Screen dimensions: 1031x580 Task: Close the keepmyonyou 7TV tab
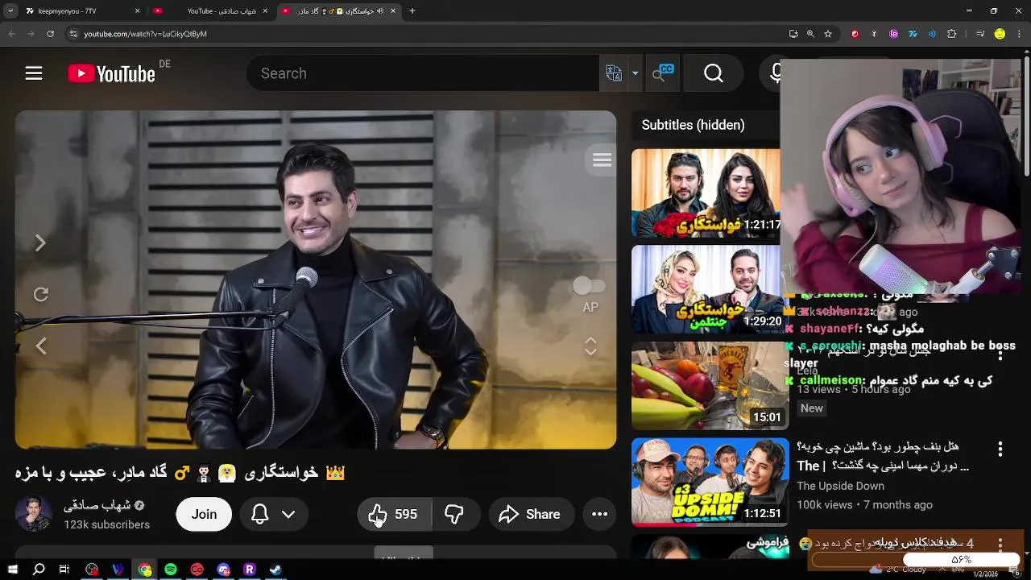[x=138, y=11]
